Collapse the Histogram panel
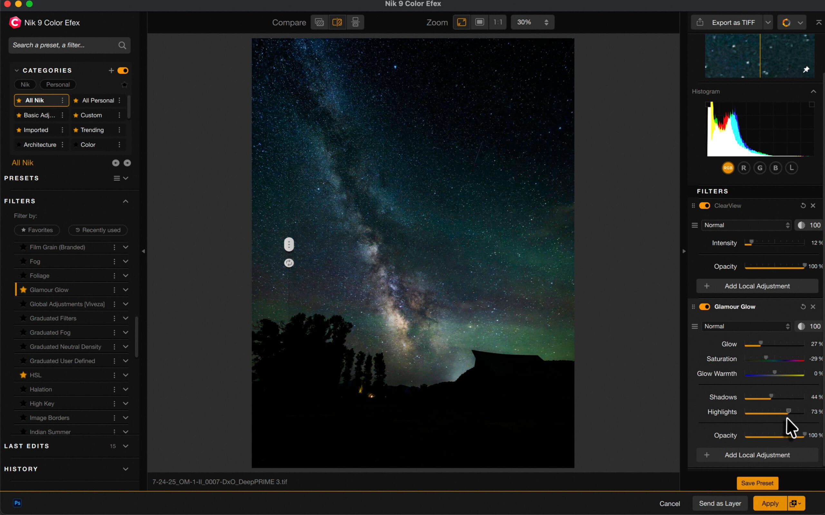This screenshot has width=825, height=515. (x=813, y=92)
